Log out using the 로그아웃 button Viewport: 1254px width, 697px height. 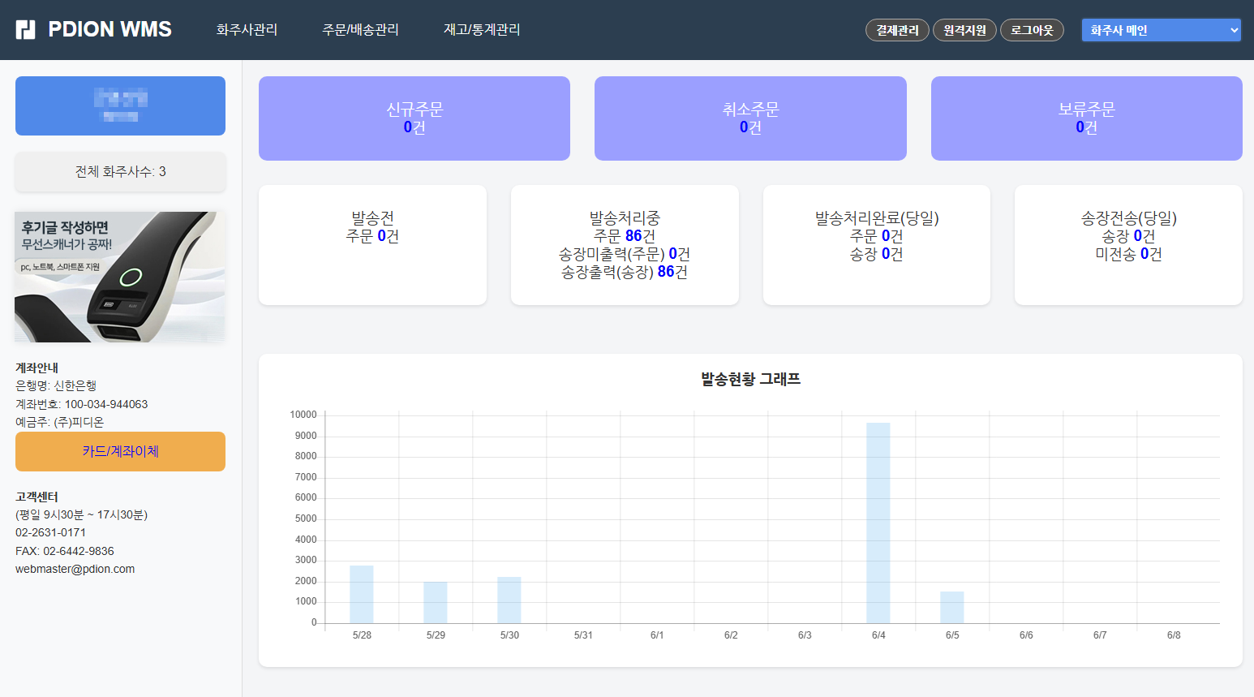click(x=1032, y=29)
